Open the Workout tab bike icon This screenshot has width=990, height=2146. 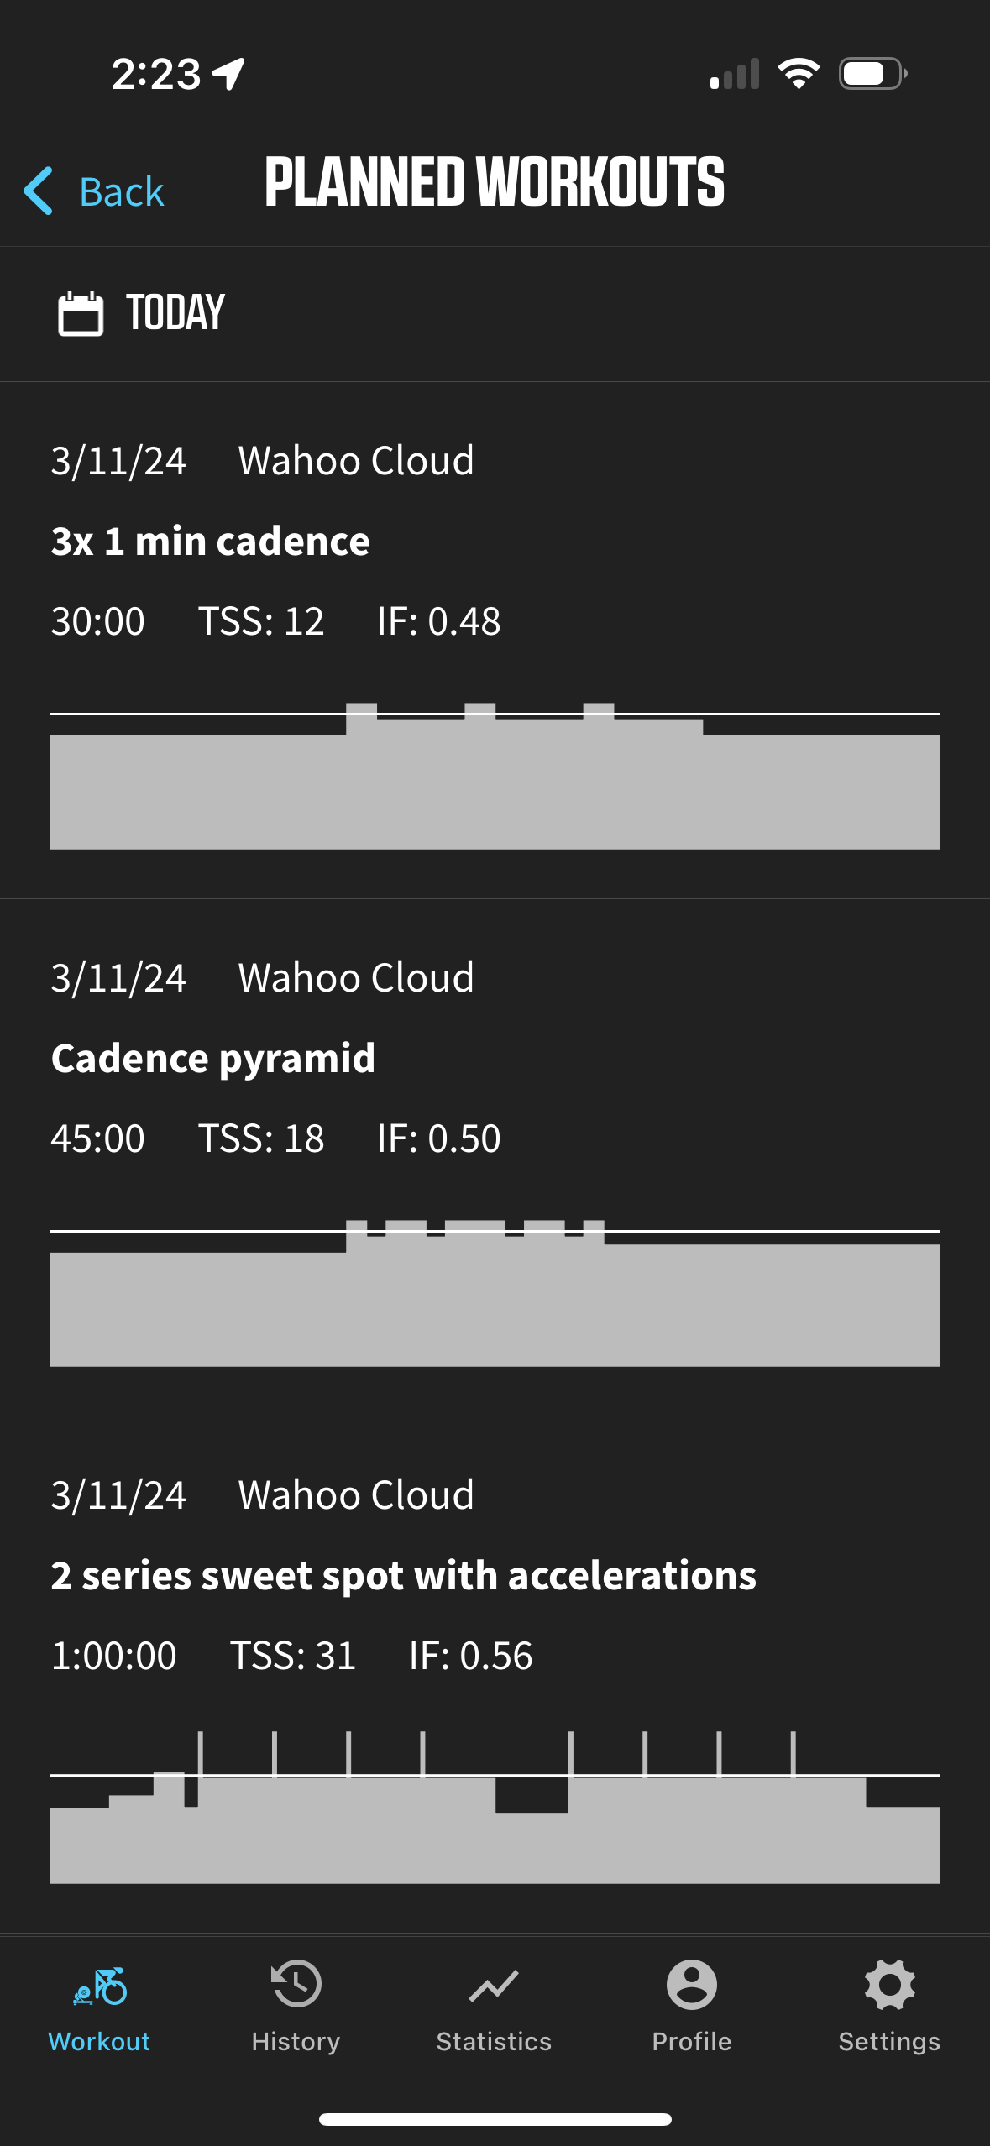100,1986
